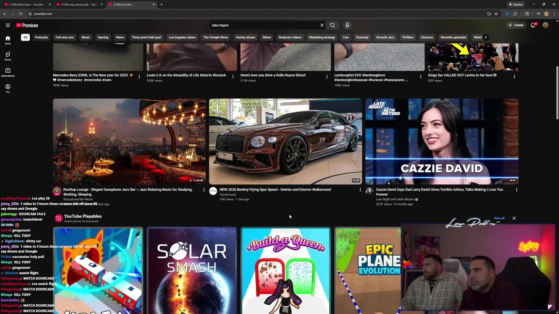This screenshot has width=559, height=314.
Task: Click the magnifier search button
Action: click(x=332, y=25)
